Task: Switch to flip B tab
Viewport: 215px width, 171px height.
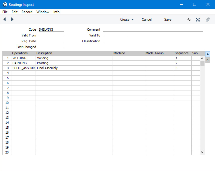Action: point(208,60)
